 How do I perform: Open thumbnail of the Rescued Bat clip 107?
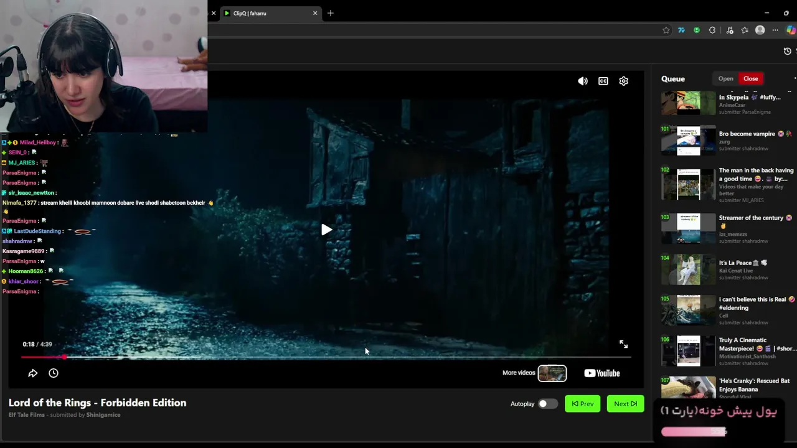[x=689, y=388]
